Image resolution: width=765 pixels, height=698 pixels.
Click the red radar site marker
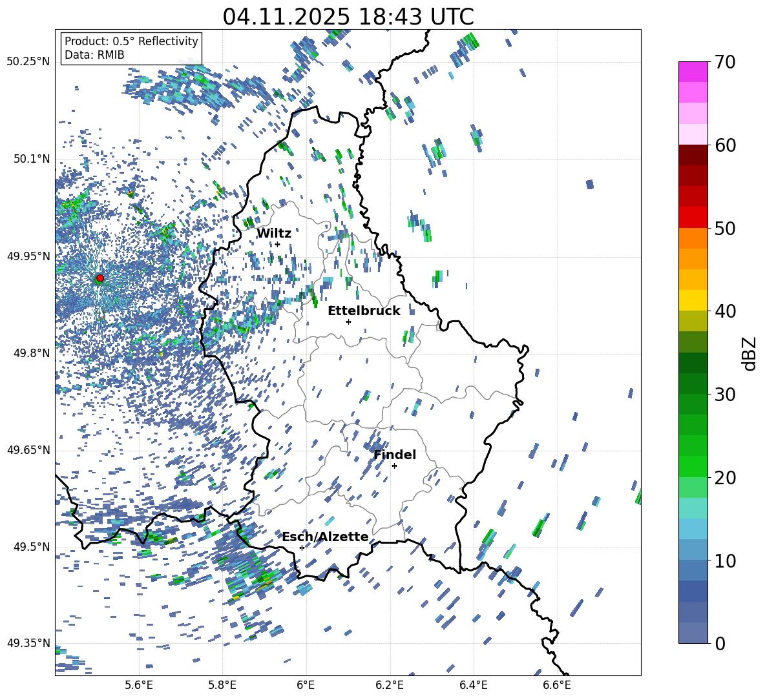100,278
